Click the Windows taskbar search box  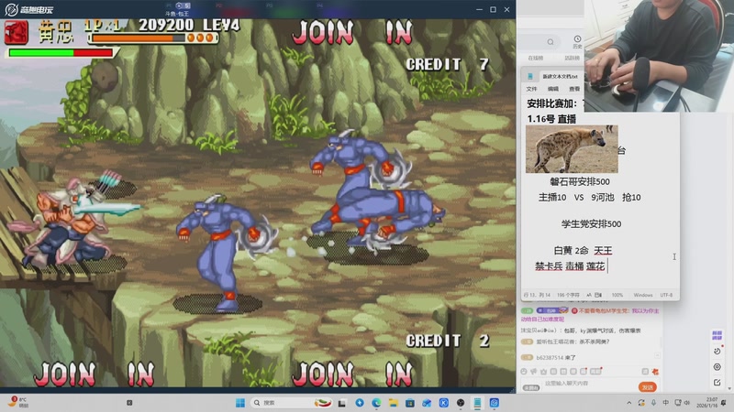click(x=292, y=403)
